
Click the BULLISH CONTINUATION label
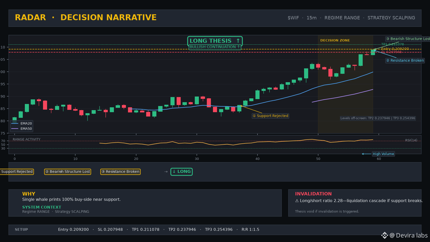tap(215, 47)
